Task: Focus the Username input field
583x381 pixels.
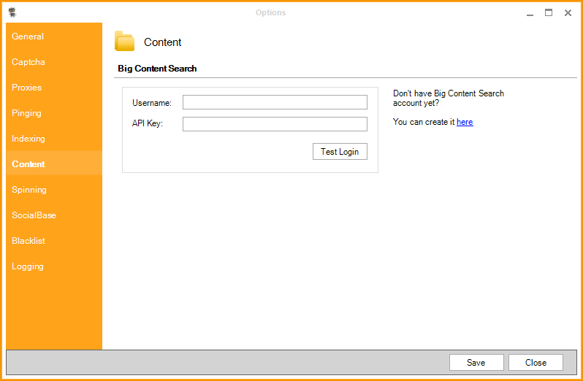Action: (275, 102)
